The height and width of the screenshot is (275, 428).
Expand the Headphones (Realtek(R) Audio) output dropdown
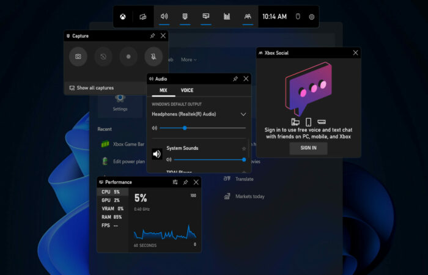[243, 114]
